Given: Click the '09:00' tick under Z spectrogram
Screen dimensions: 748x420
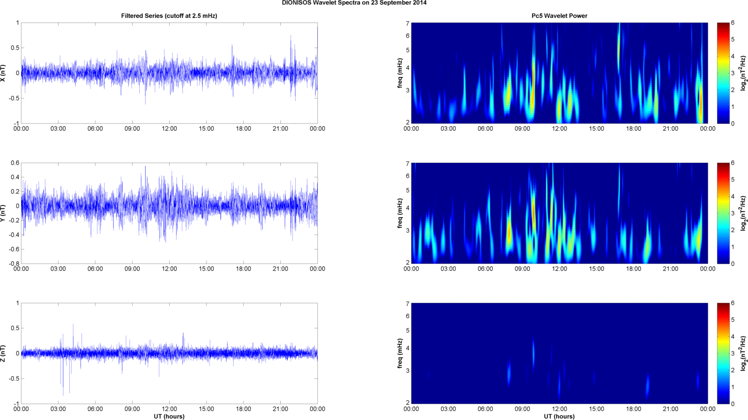Looking at the screenshot, I should (522, 409).
